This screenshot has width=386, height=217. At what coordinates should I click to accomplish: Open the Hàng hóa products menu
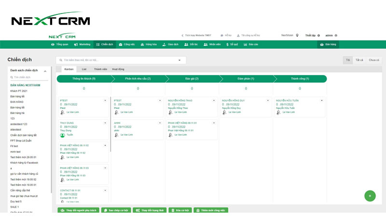[149, 44]
